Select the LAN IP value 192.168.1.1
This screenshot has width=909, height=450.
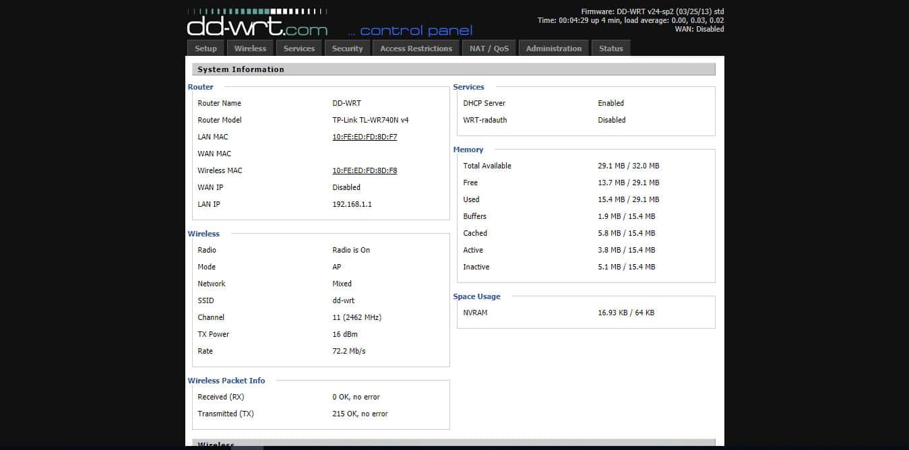[x=352, y=204]
